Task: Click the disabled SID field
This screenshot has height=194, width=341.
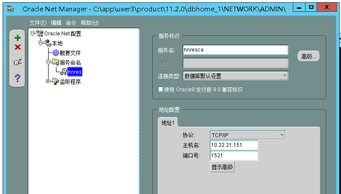Action: [236, 63]
